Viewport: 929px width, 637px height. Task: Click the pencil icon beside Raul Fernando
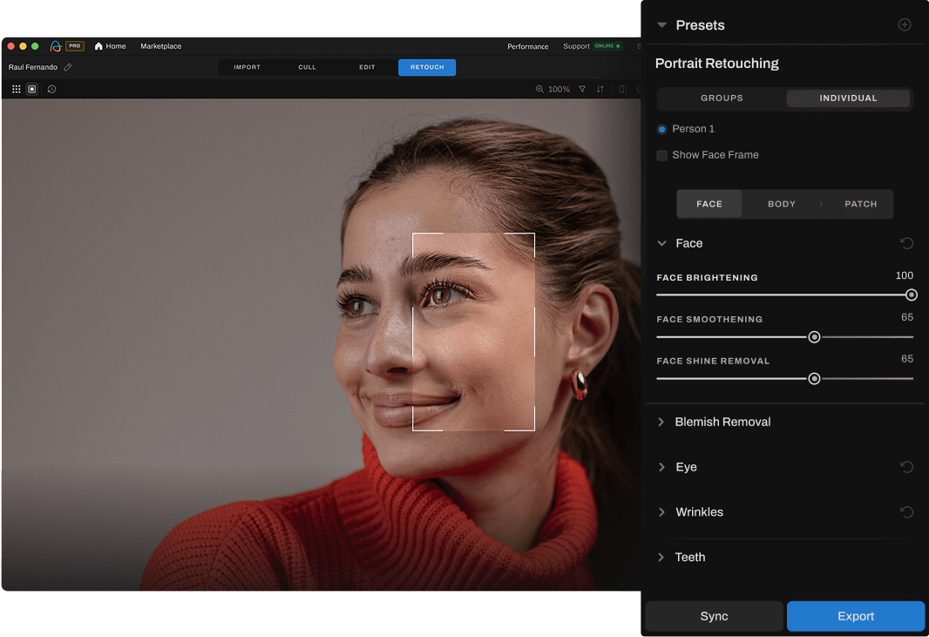68,67
